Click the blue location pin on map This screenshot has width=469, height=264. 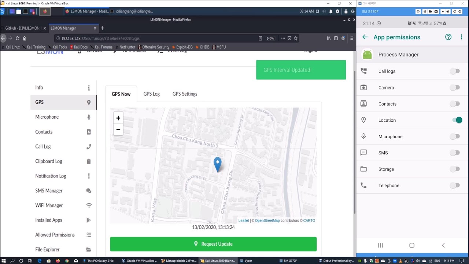tap(218, 165)
